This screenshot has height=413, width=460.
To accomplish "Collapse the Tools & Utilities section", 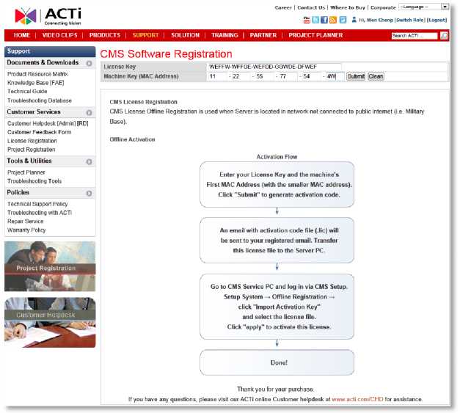I will [89, 161].
